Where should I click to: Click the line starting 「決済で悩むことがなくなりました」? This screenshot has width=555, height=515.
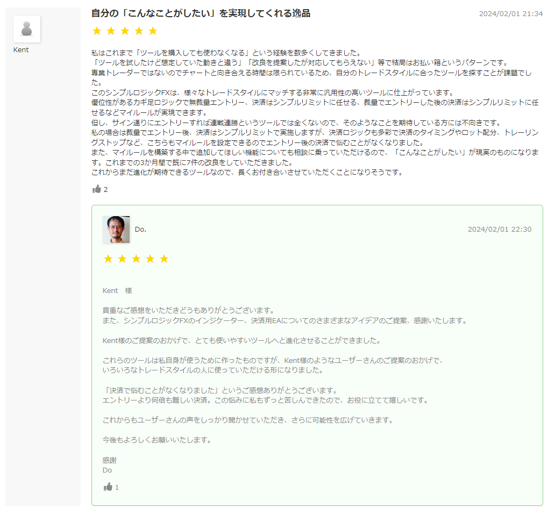pos(220,390)
